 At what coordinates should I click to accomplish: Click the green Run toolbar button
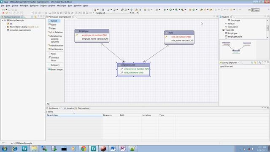[170, 10]
